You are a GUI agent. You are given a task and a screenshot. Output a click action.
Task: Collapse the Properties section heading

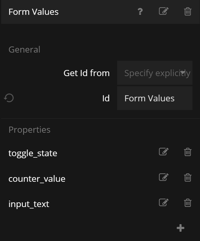point(29,130)
